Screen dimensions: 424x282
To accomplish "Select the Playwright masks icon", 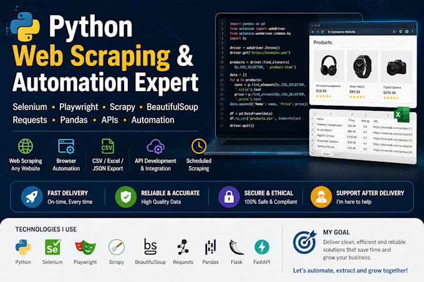I will pos(85,247).
